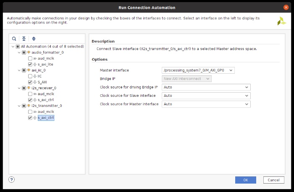Select the S_AXI tree row
294x192 pixels.
[42, 82]
